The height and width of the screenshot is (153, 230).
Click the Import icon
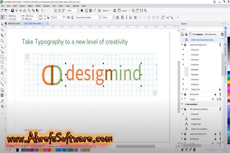coord(56,11)
